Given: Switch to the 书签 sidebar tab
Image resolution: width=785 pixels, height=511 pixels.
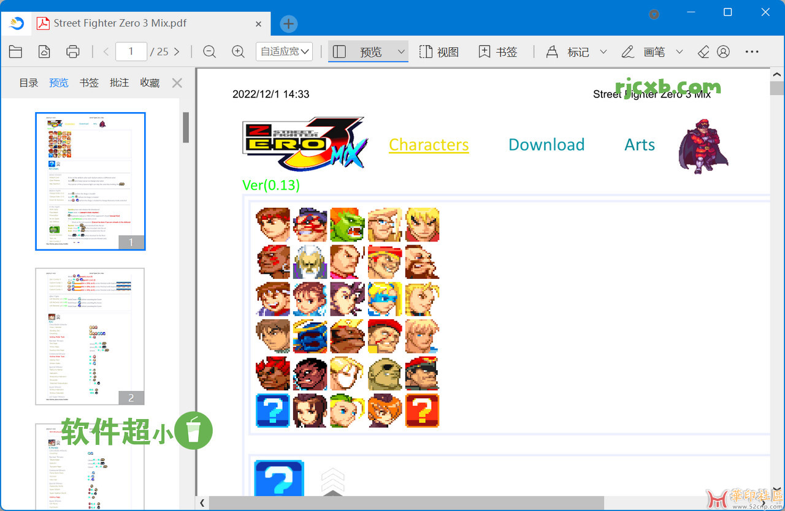Looking at the screenshot, I should pyautogui.click(x=89, y=83).
